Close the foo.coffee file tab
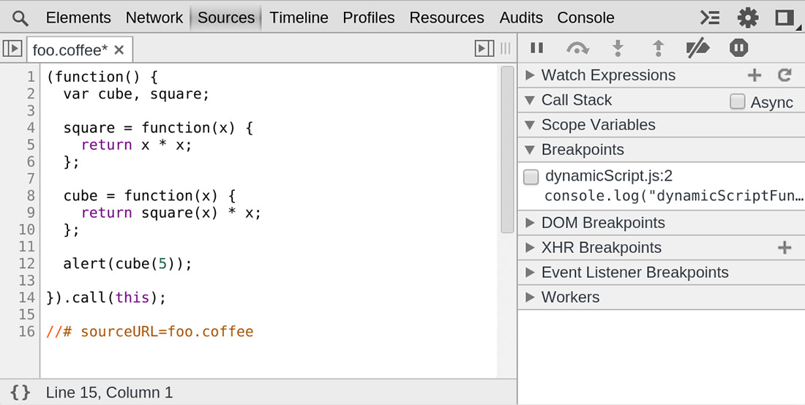Screen dimensions: 805x405 tap(119, 50)
